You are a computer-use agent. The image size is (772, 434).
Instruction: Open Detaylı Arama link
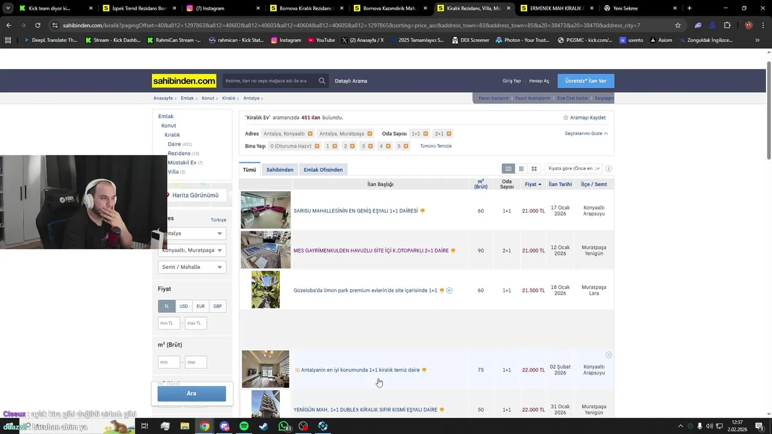(x=351, y=81)
